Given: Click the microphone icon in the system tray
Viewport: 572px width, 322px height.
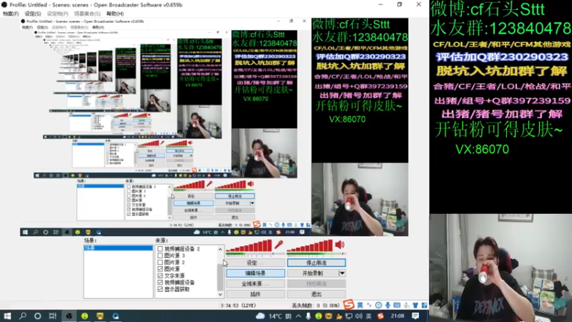Looking at the screenshot, I should [309, 316].
